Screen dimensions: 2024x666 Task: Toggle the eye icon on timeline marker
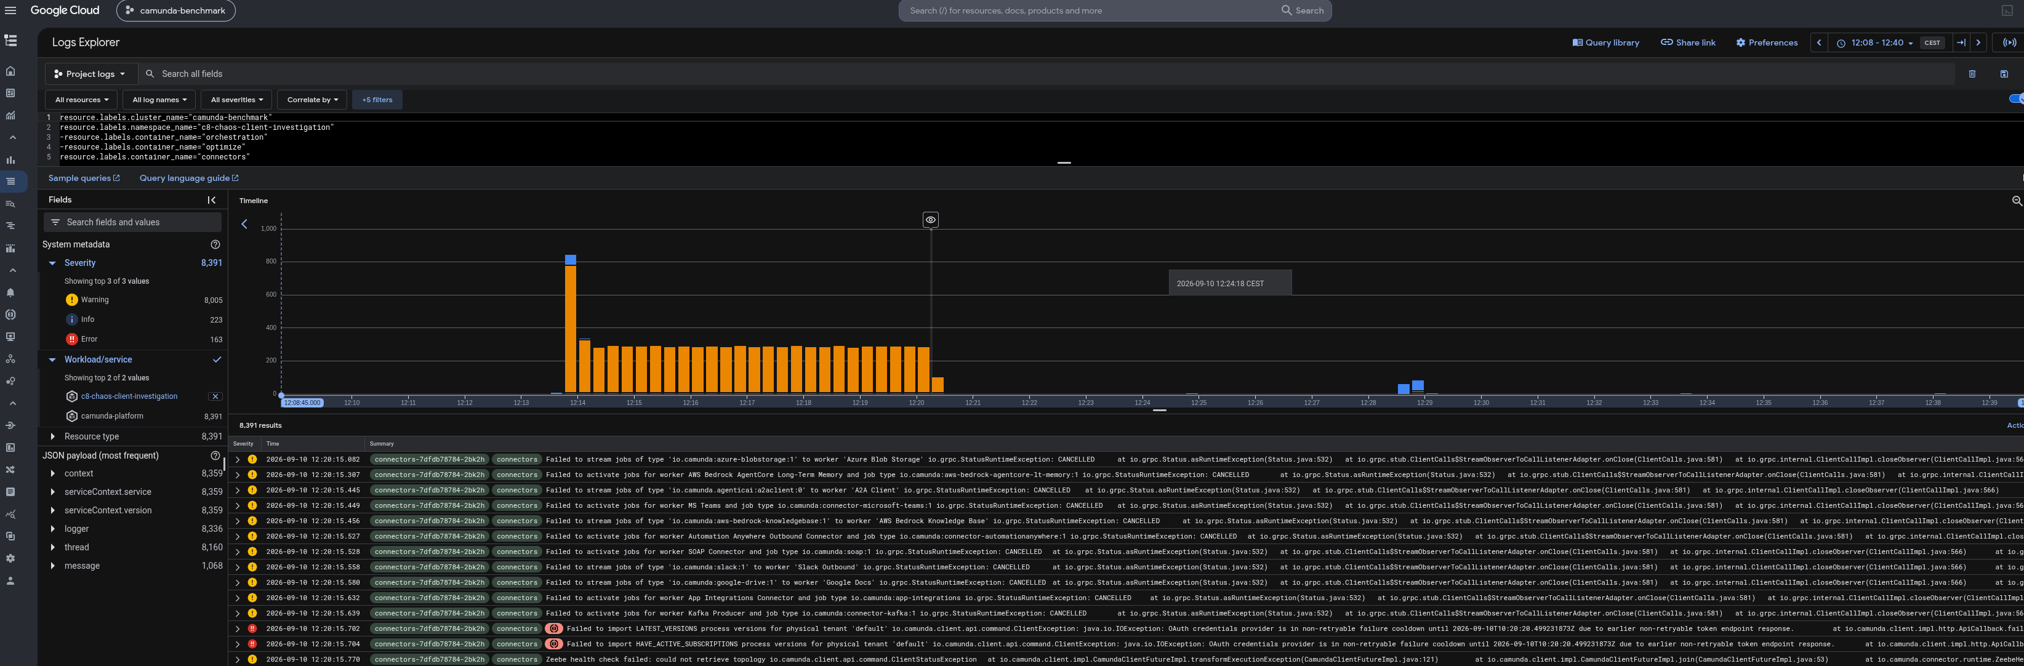[x=930, y=220]
